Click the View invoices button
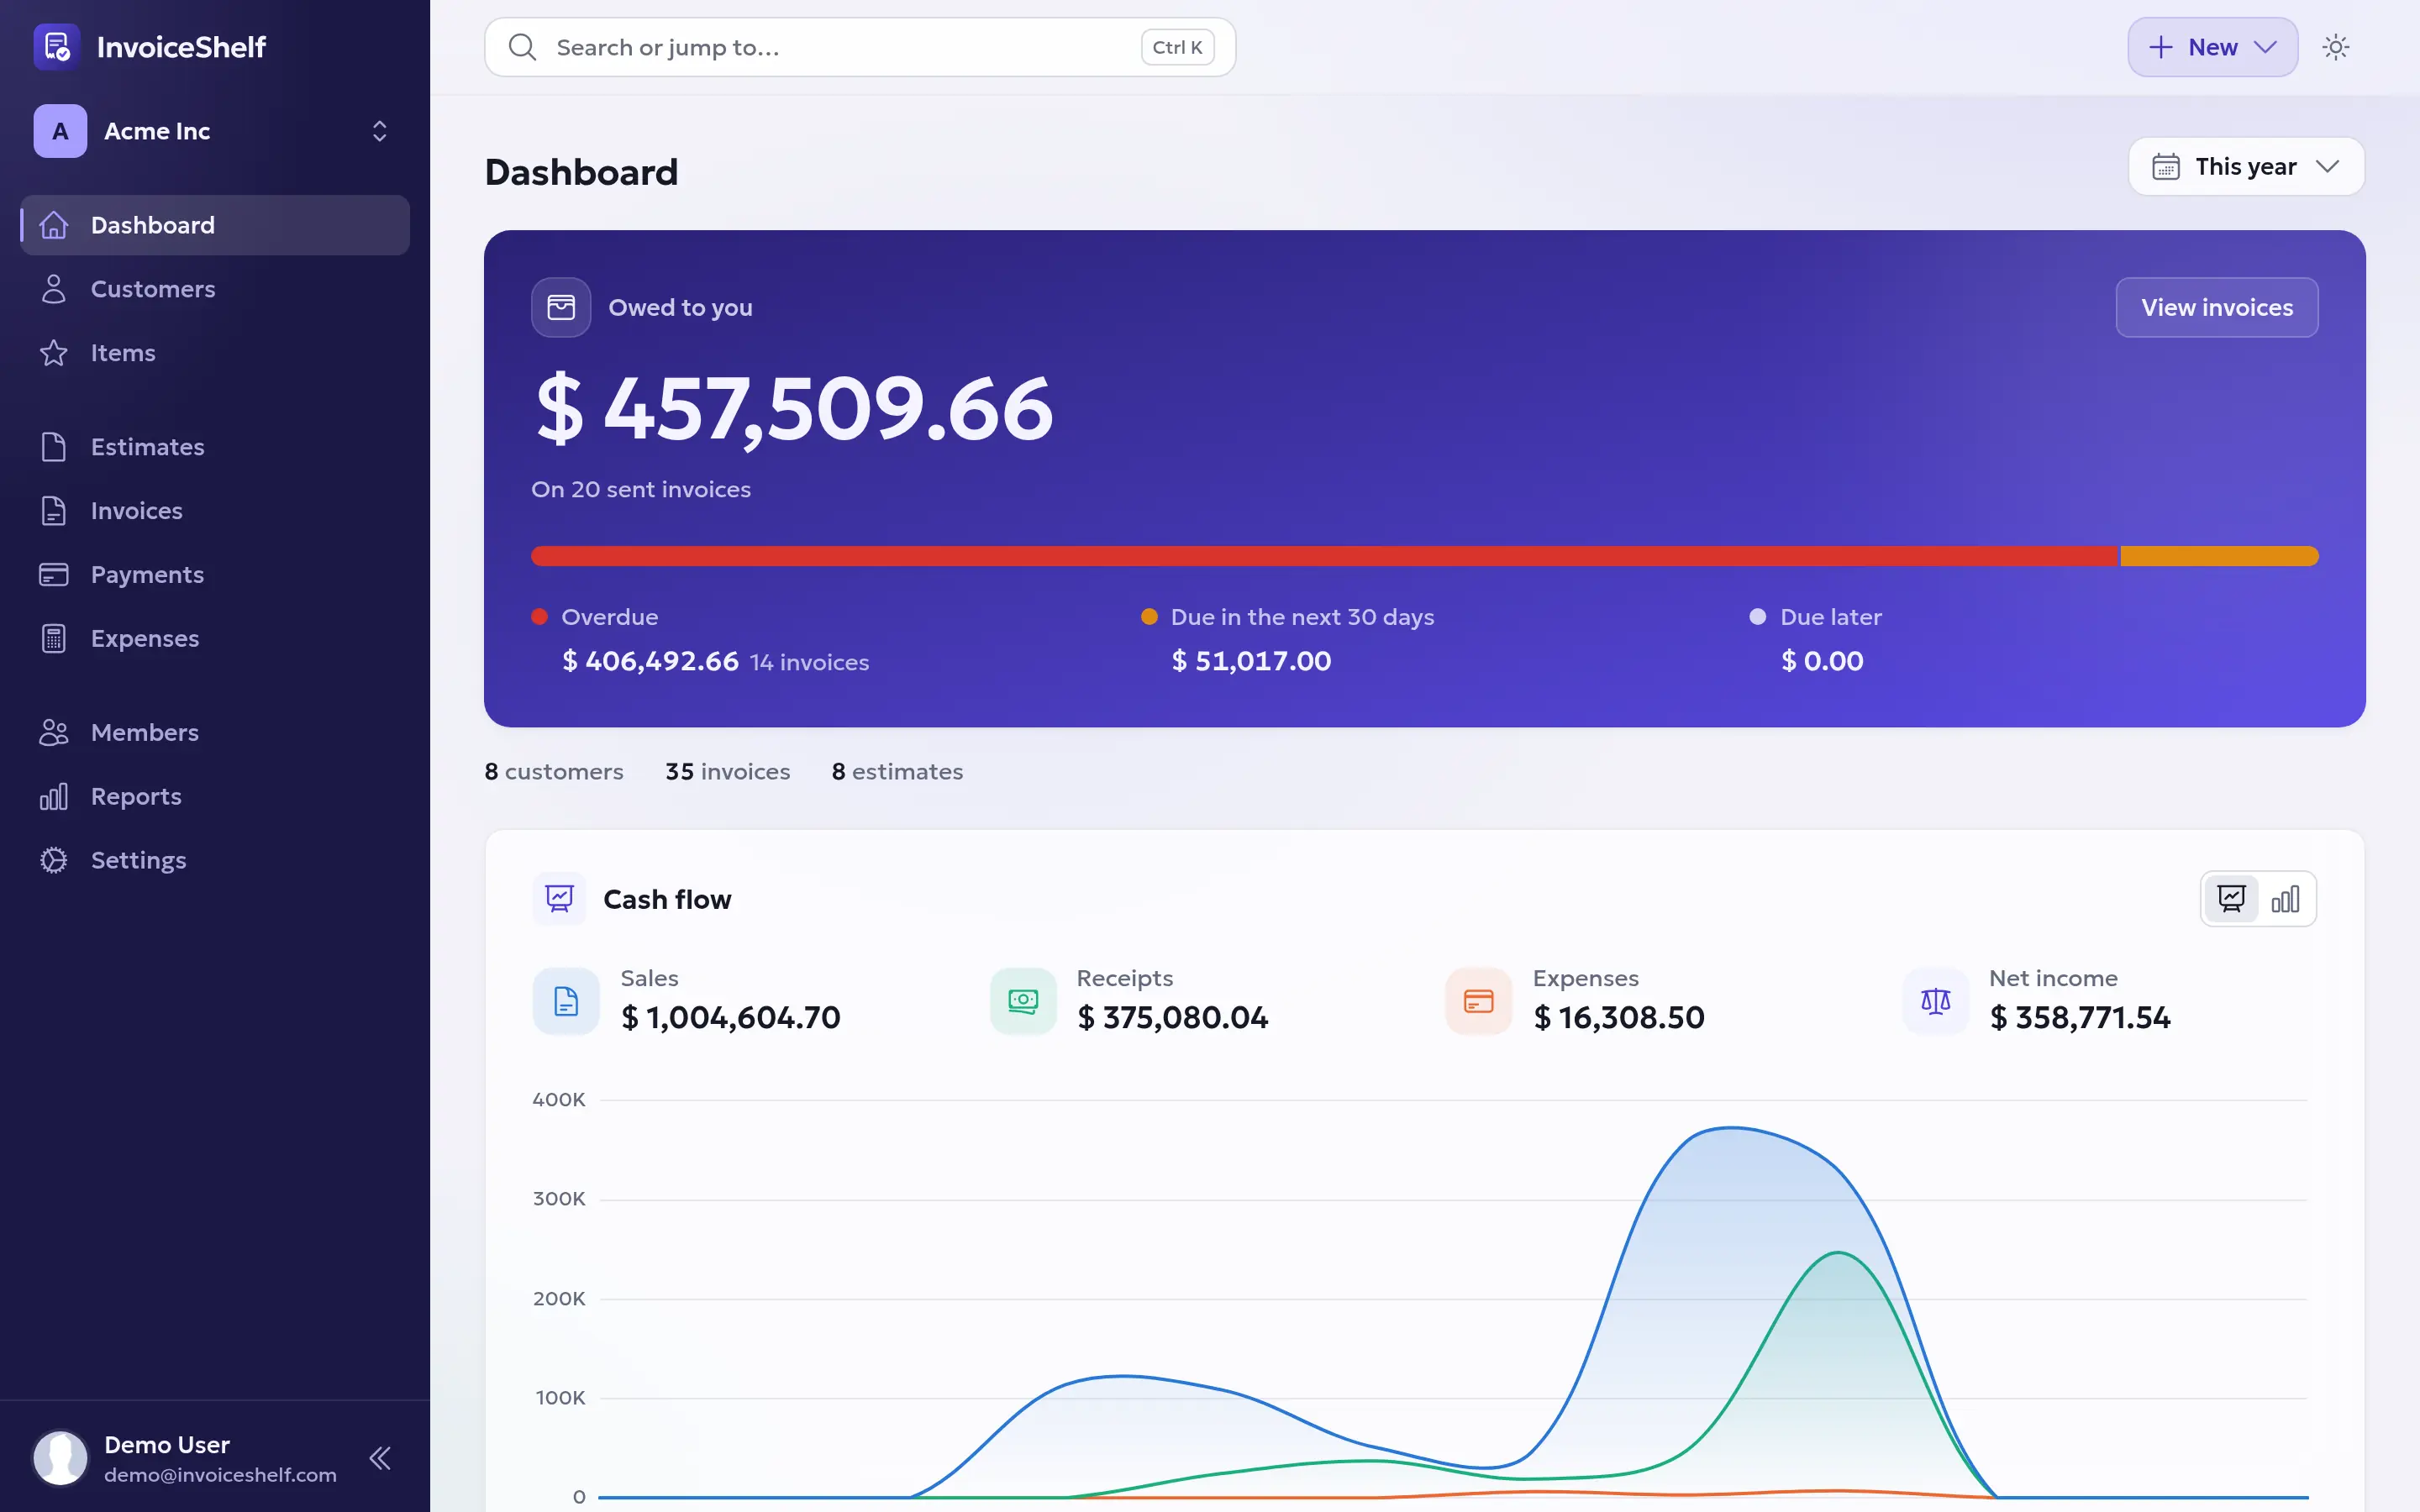Viewport: 2420px width, 1512px height. click(x=2217, y=308)
